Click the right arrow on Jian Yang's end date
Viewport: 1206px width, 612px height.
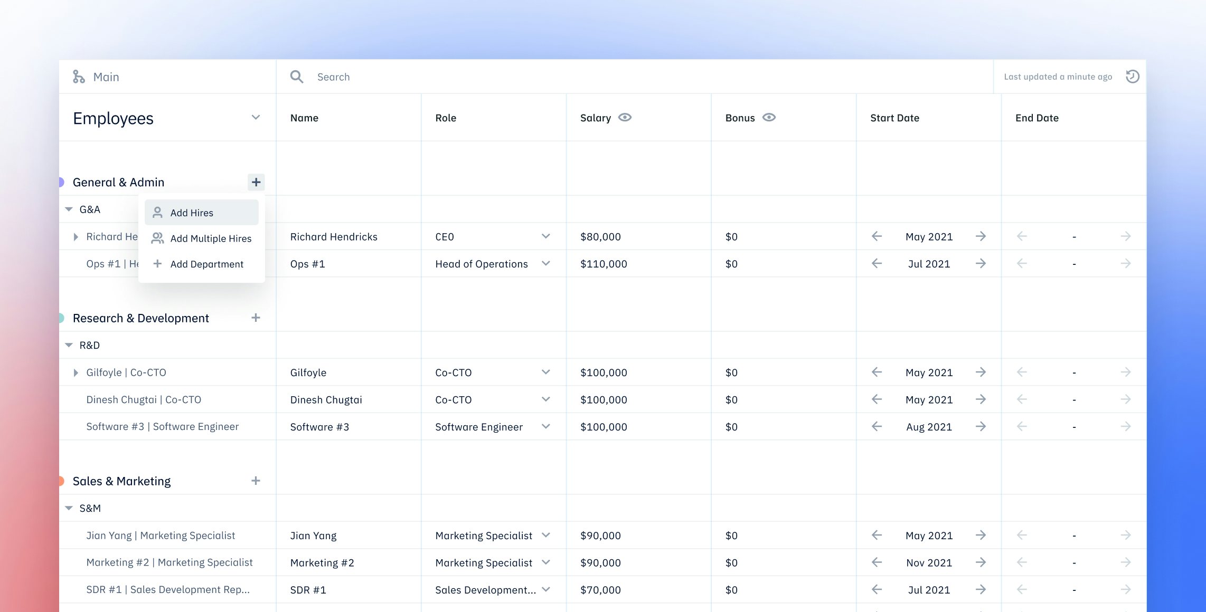coord(1126,535)
